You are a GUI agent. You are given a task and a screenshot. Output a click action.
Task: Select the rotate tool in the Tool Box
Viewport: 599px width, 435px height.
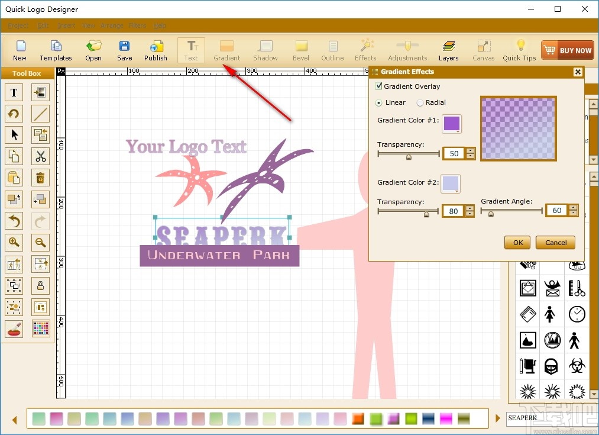(14, 114)
